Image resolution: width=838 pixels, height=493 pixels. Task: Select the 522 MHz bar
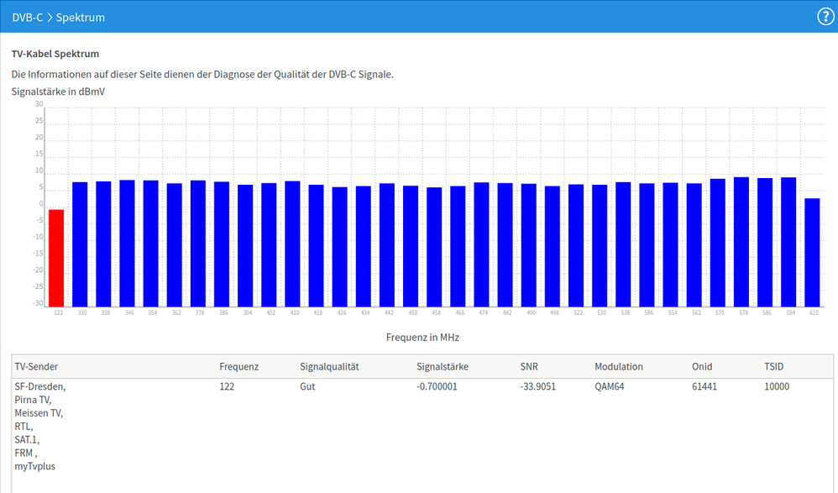(576, 245)
